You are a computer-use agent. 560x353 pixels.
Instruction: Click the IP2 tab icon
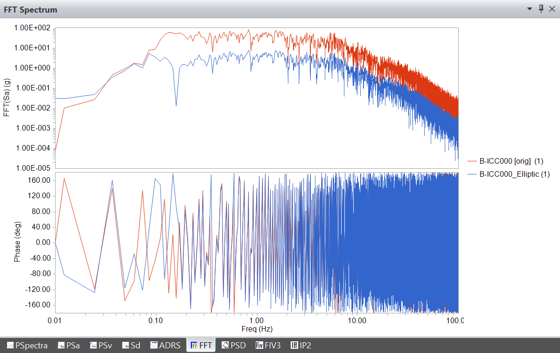294,346
